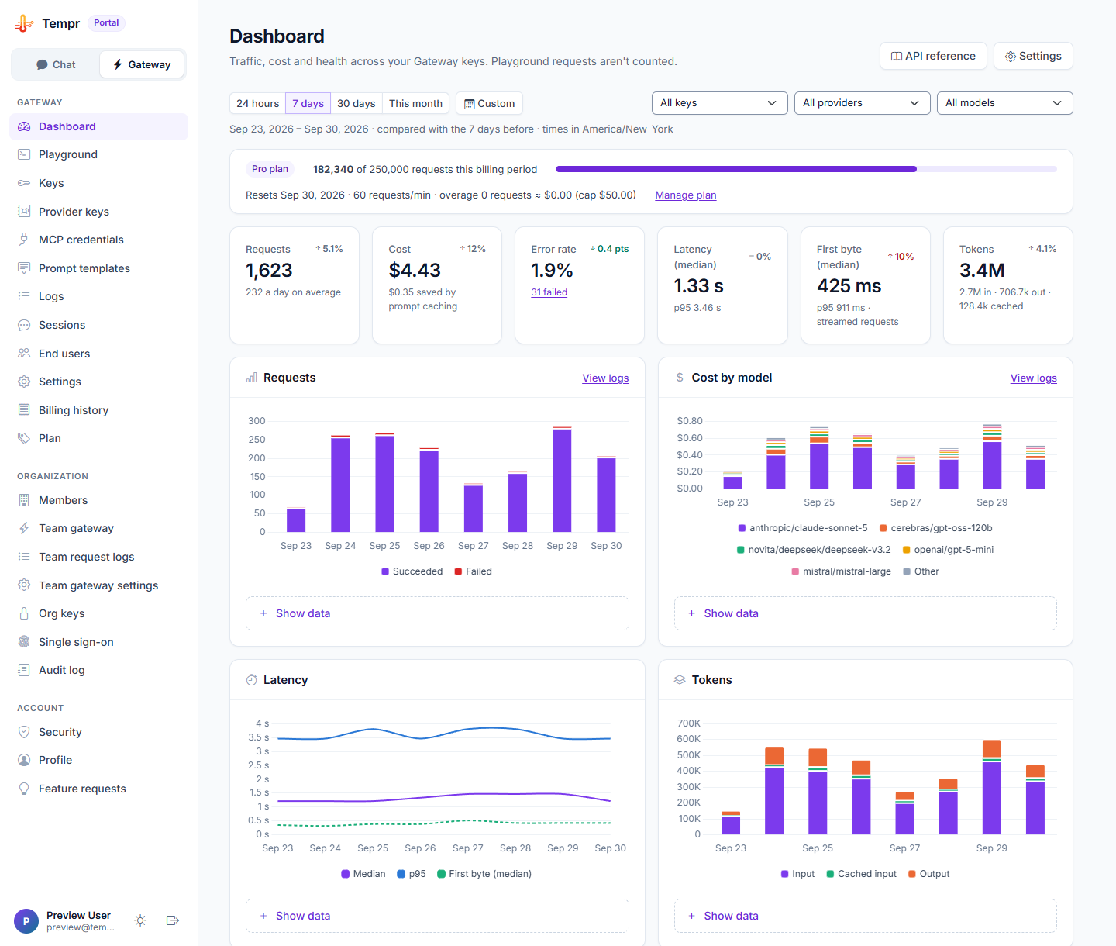1116x946 pixels.
Task: Open Billing history via its icon
Action: 24,410
